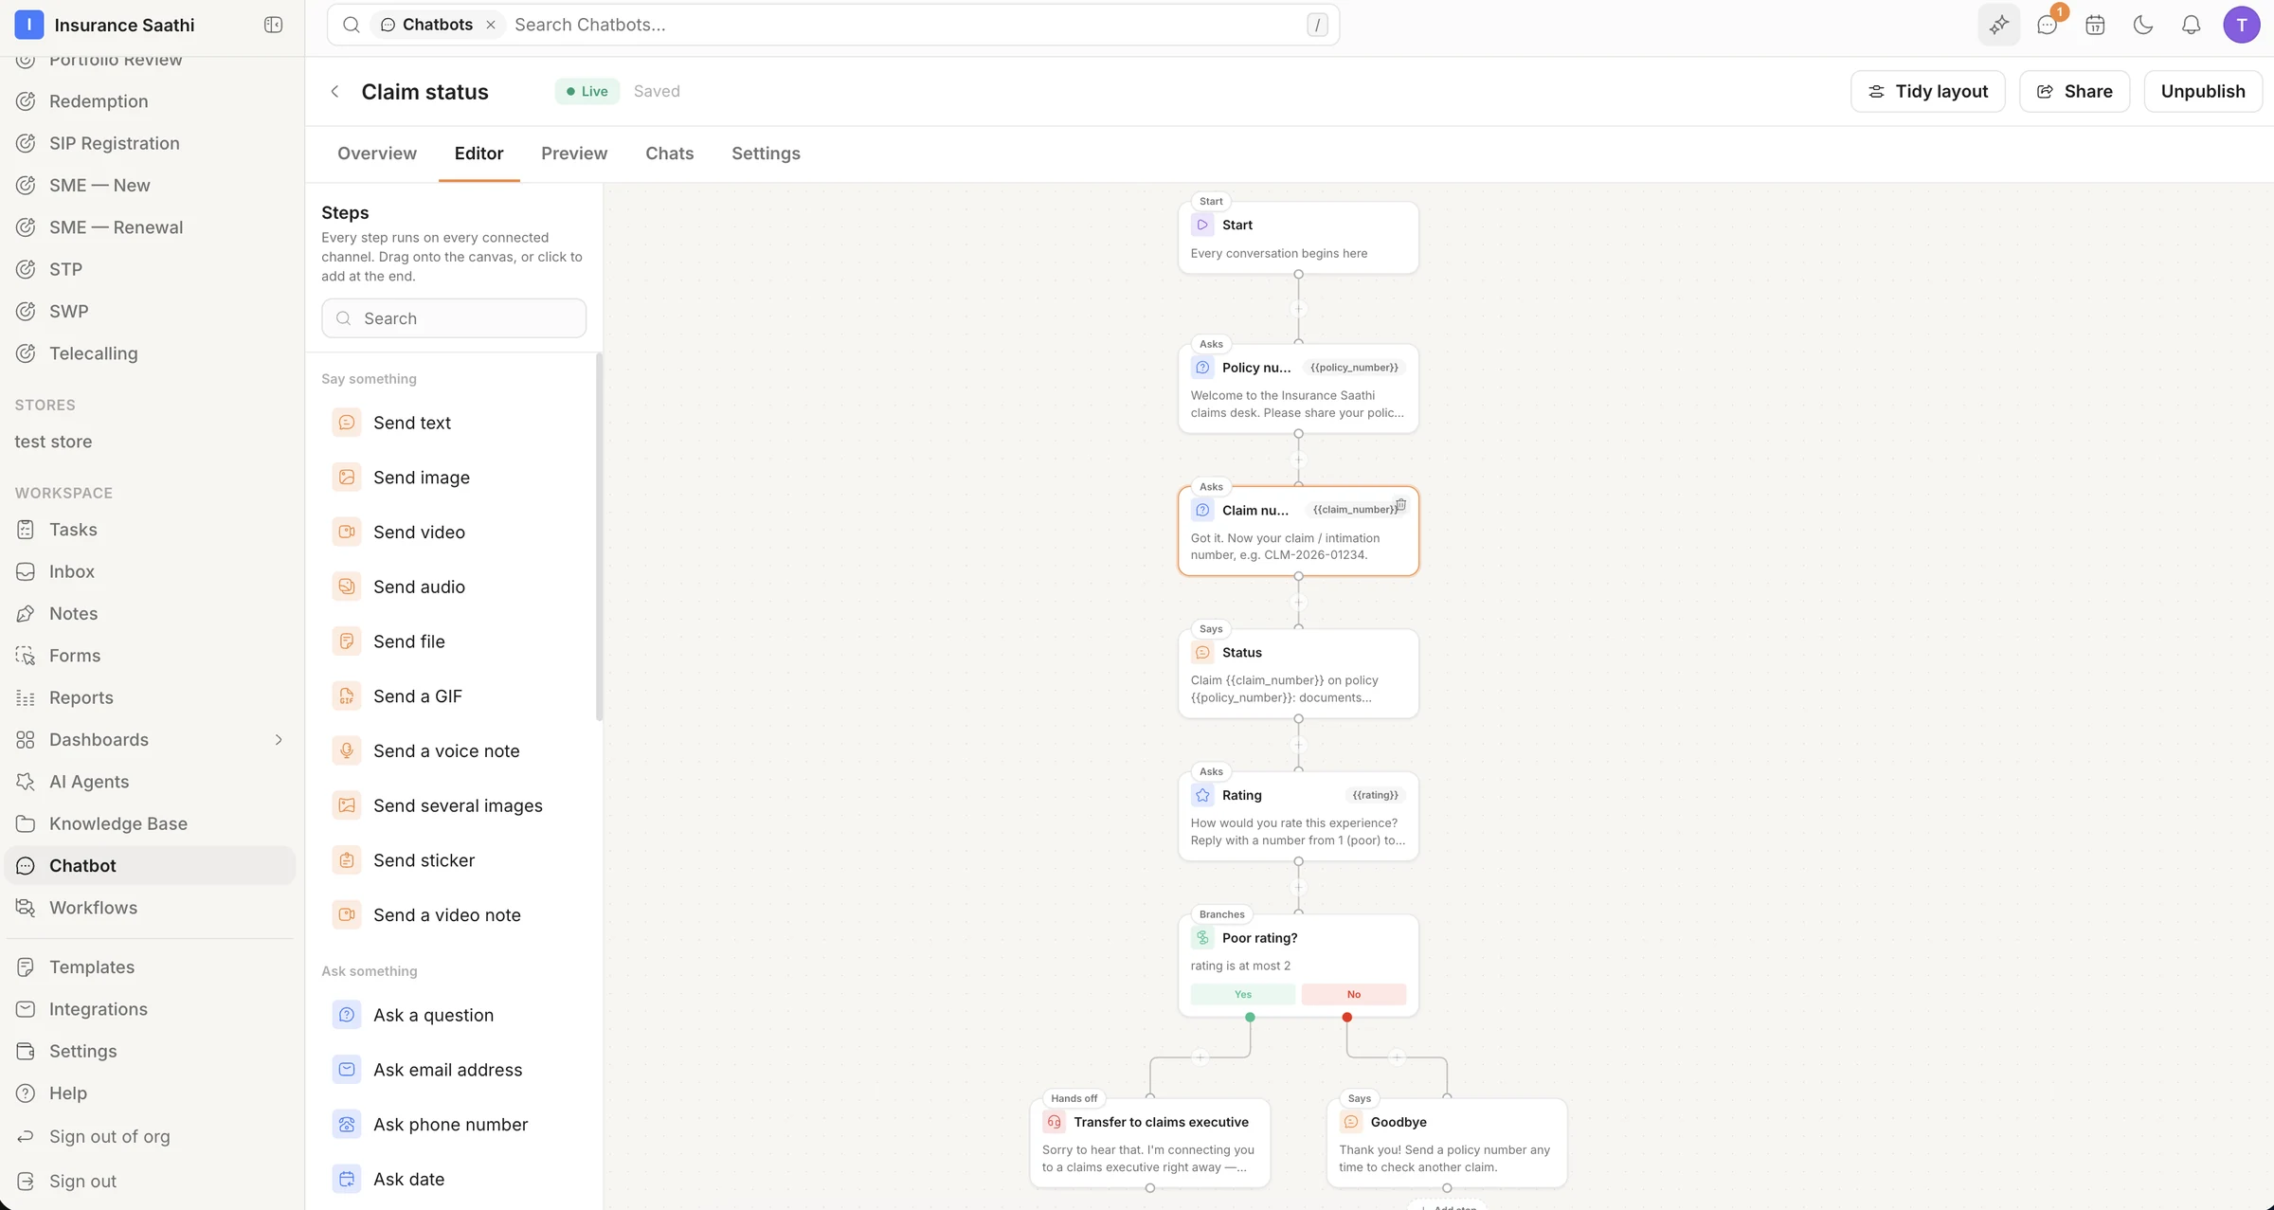Open the AI sparkle assistant icon
The height and width of the screenshot is (1210, 2274).
1998,25
